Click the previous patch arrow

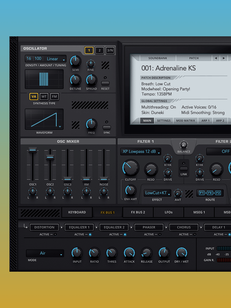[x=216, y=58]
